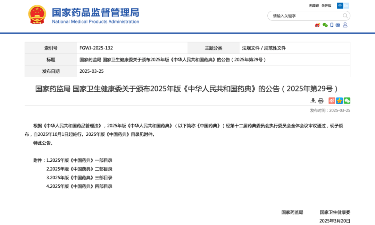Click the search magnifier icon
This screenshot has width=375, height=225.
click(345, 16)
